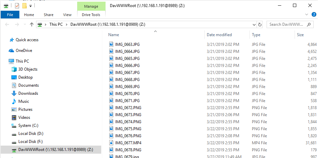Viewport: 318px width, 158px height.
Task: Click the search magnifier icon
Action: (x=309, y=24)
